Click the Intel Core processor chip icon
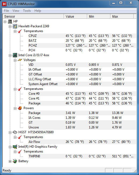The height and width of the screenshot is (175, 139). (x=15, y=55)
